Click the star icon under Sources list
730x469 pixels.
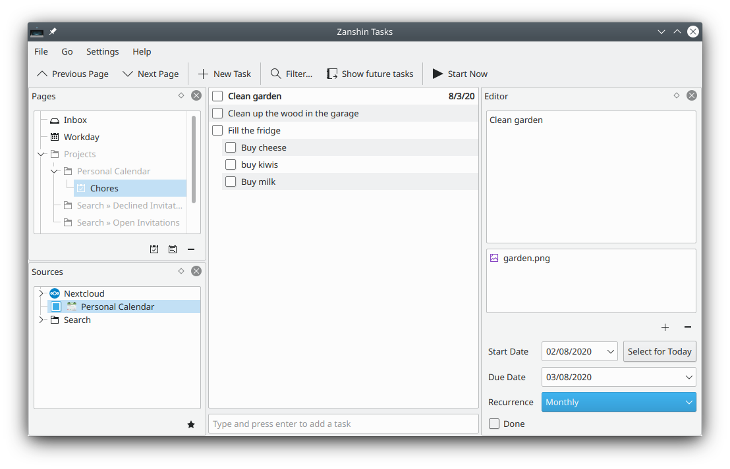pos(191,425)
